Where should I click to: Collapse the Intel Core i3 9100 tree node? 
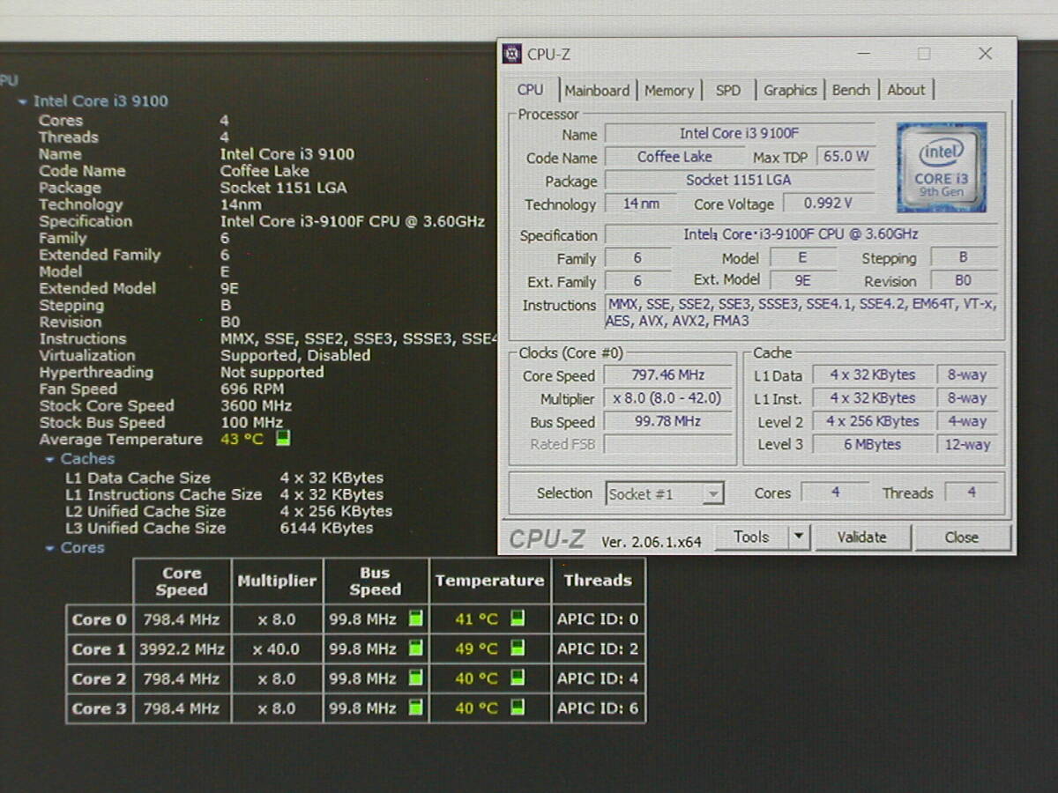[22, 101]
